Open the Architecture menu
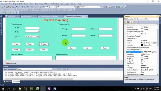Screen dimensions: 161x91 pos(55,4)
